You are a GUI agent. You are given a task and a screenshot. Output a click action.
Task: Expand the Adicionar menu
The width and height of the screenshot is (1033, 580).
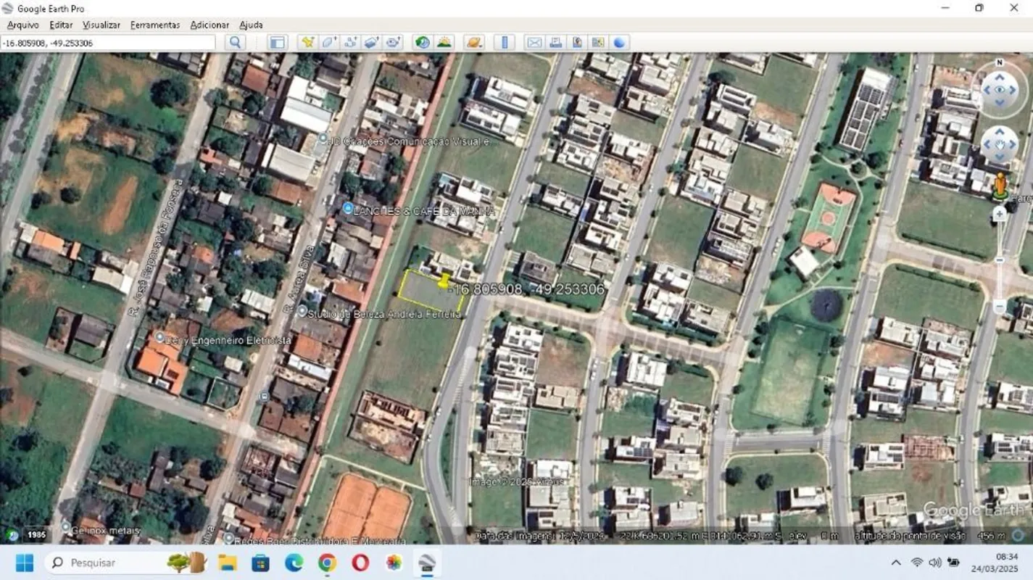(x=209, y=25)
